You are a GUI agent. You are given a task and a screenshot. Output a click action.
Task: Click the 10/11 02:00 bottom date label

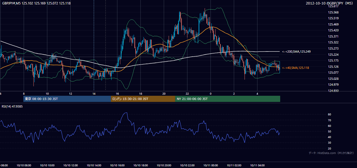[234, 165]
